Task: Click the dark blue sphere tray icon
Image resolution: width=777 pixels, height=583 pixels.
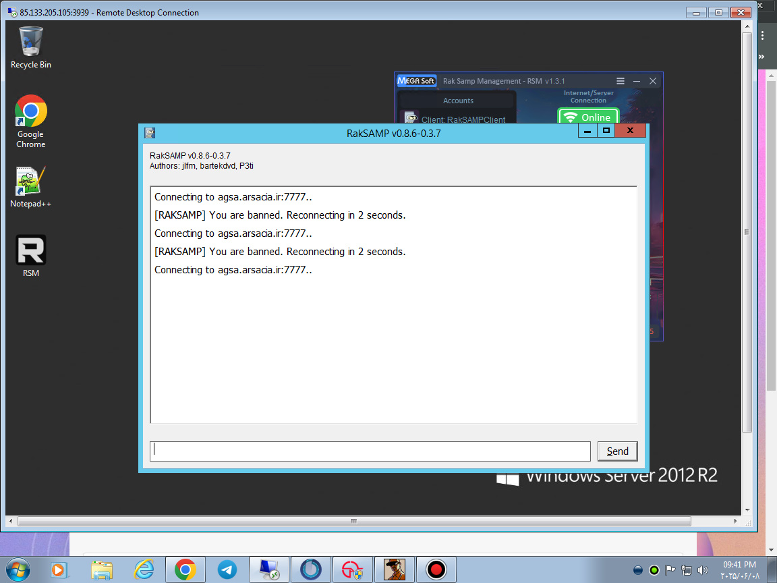Action: tap(638, 570)
